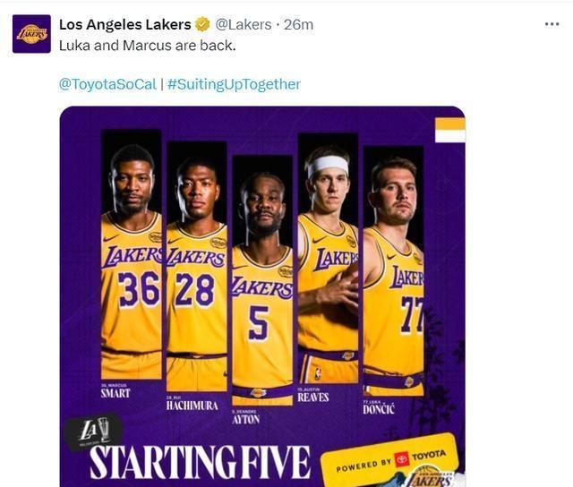Click the 26m tweet timestamp
This screenshot has width=573, height=487.
(x=298, y=24)
